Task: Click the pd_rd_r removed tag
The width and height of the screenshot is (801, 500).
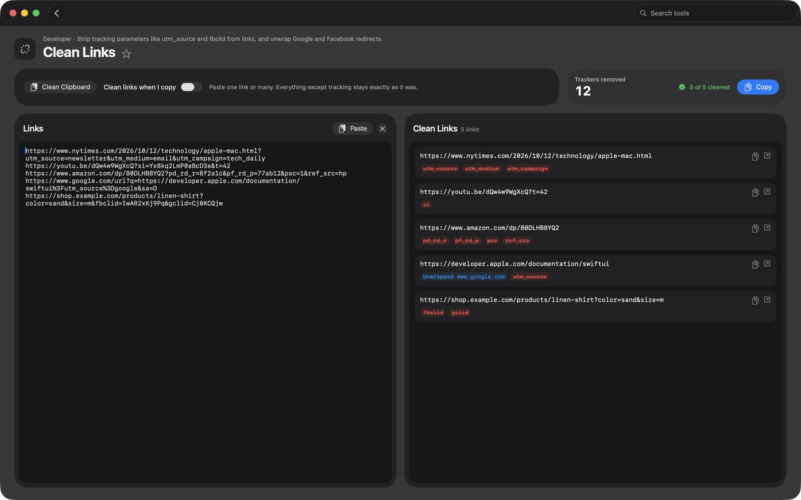Action: click(x=435, y=241)
